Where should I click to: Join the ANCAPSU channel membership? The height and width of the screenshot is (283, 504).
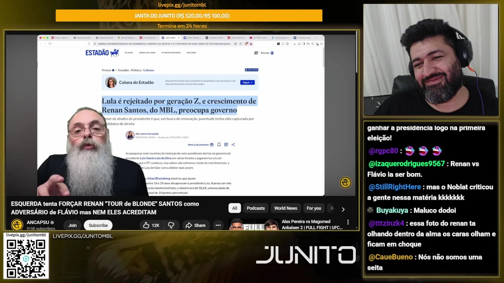[72, 225]
